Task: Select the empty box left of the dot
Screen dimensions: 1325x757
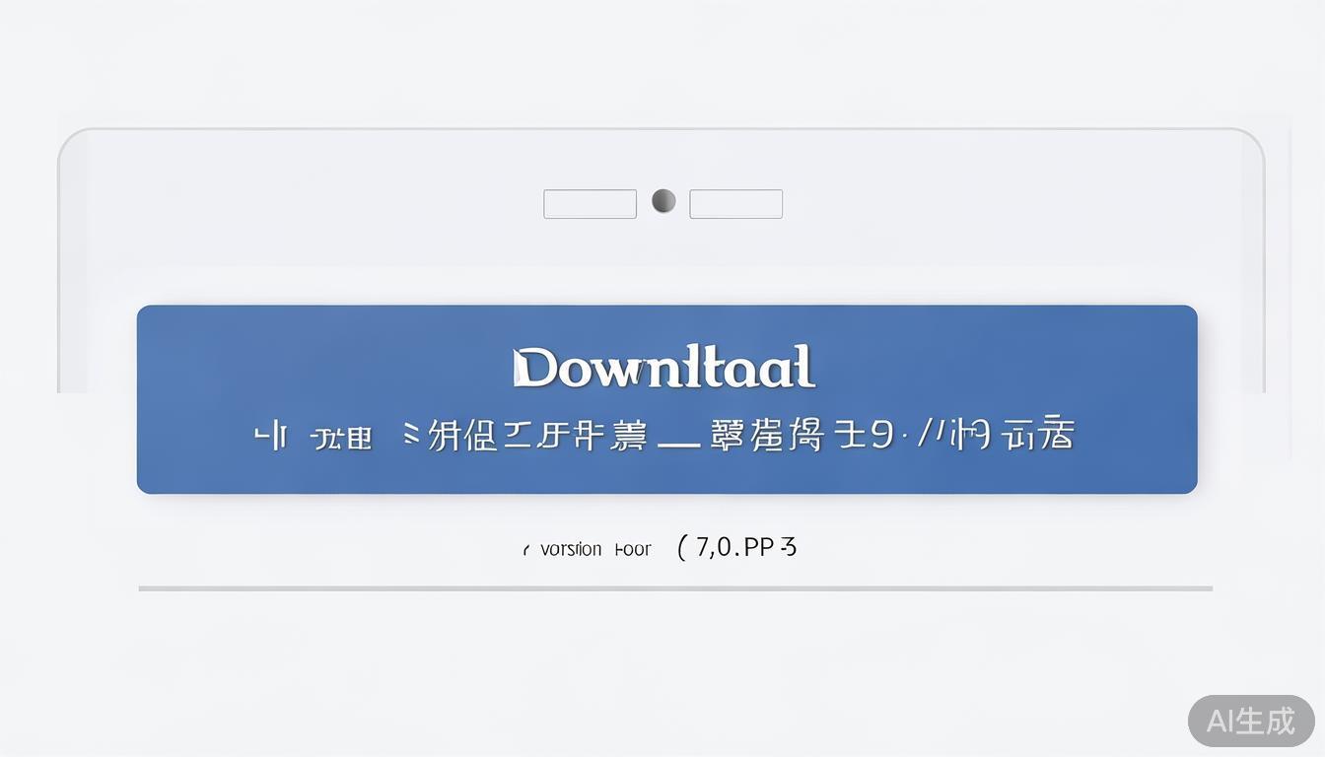Action: click(590, 204)
